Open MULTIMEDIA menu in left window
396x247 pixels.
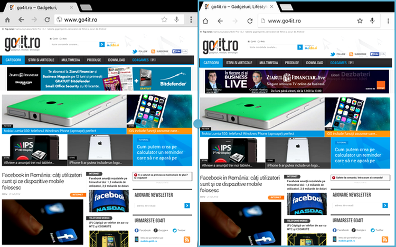[71, 60]
